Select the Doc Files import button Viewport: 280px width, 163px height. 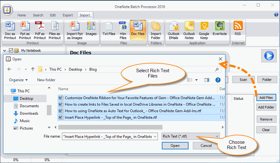click(138, 30)
